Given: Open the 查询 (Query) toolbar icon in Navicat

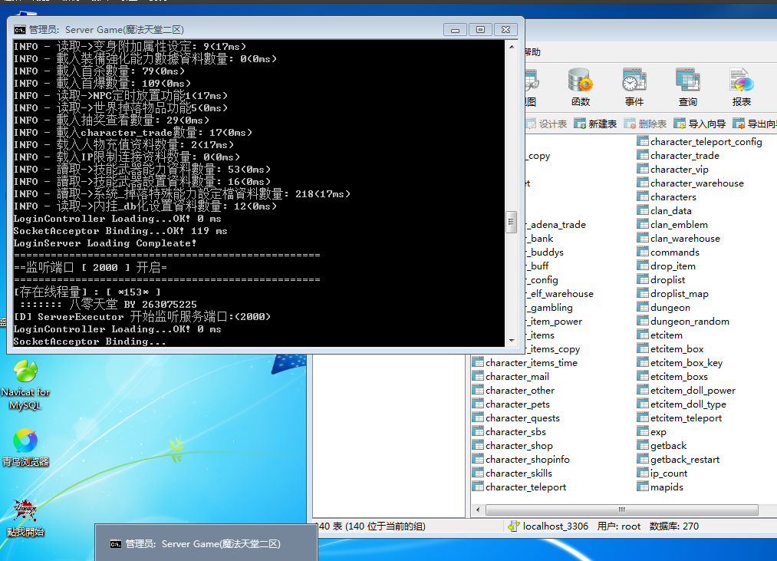Looking at the screenshot, I should coord(688,87).
